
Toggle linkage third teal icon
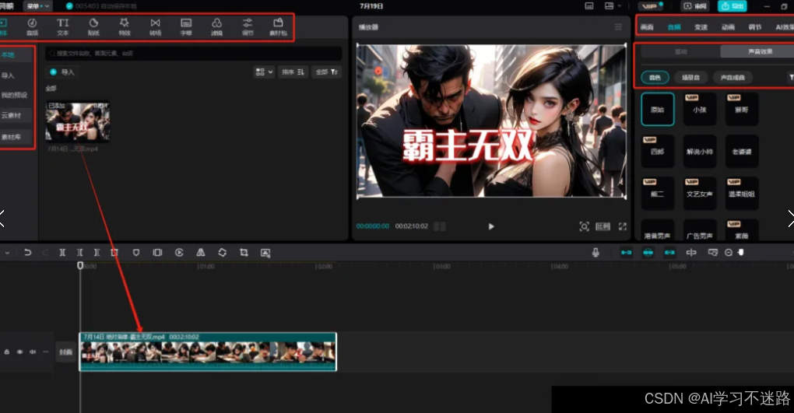pos(669,252)
